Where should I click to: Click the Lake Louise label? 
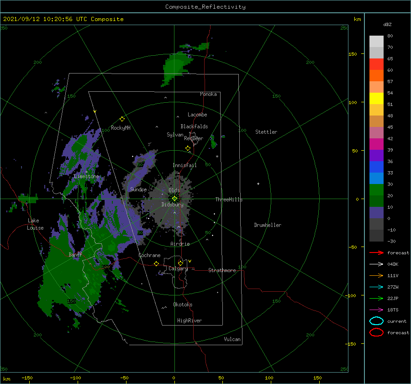point(36,224)
